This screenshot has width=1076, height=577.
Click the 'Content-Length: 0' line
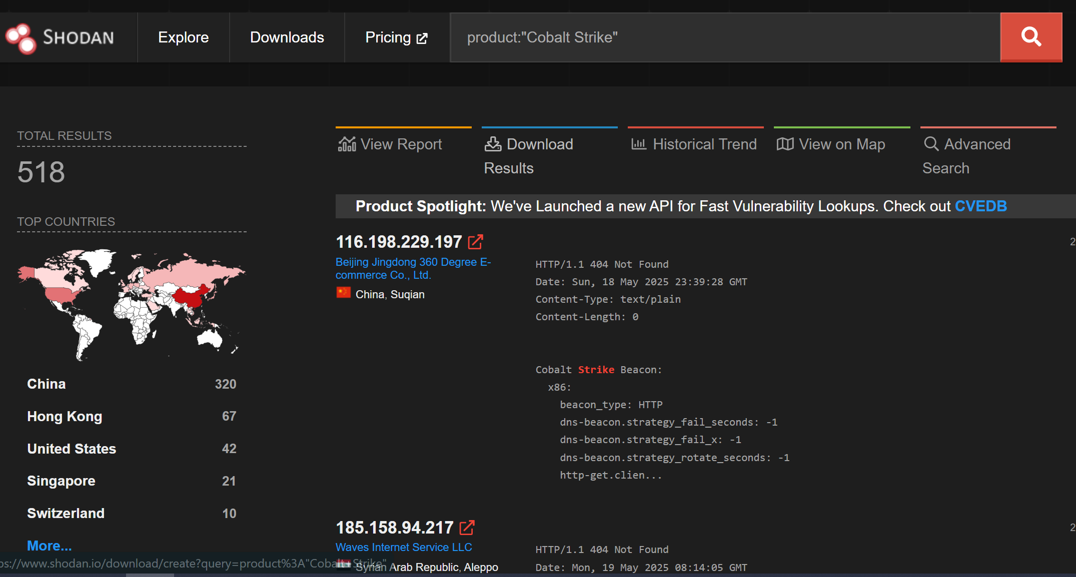tap(587, 317)
